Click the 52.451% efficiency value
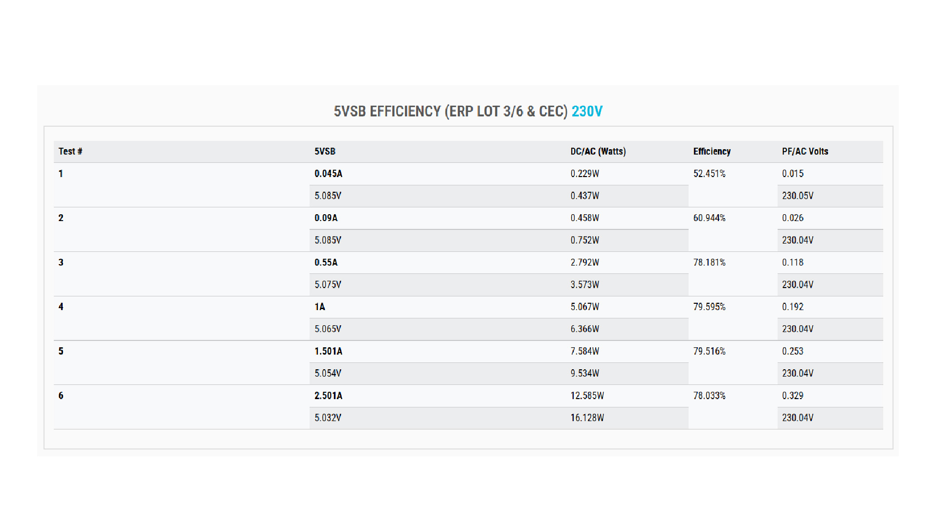Image resolution: width=939 pixels, height=516 pixels. [709, 174]
